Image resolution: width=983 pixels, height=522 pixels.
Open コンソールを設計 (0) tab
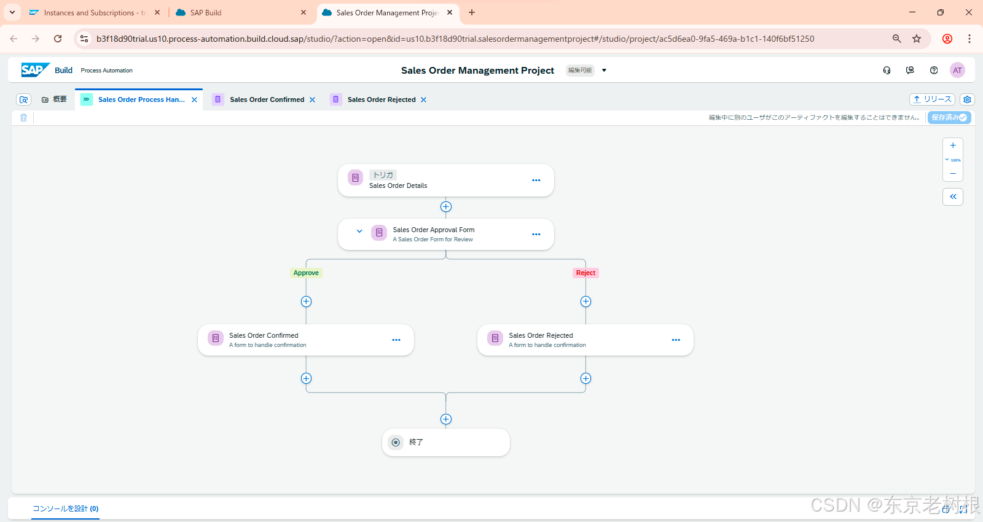65,508
